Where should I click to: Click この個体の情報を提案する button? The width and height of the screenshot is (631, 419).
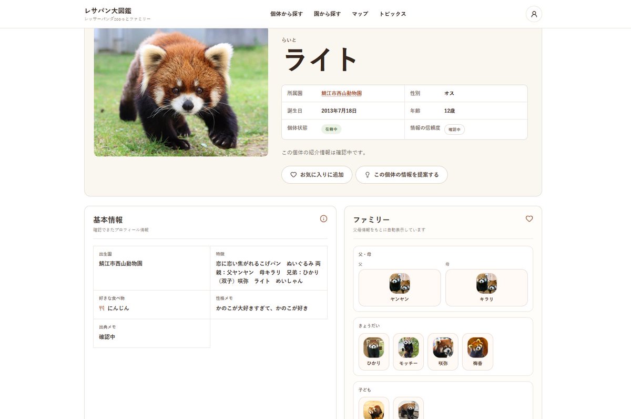coord(401,175)
